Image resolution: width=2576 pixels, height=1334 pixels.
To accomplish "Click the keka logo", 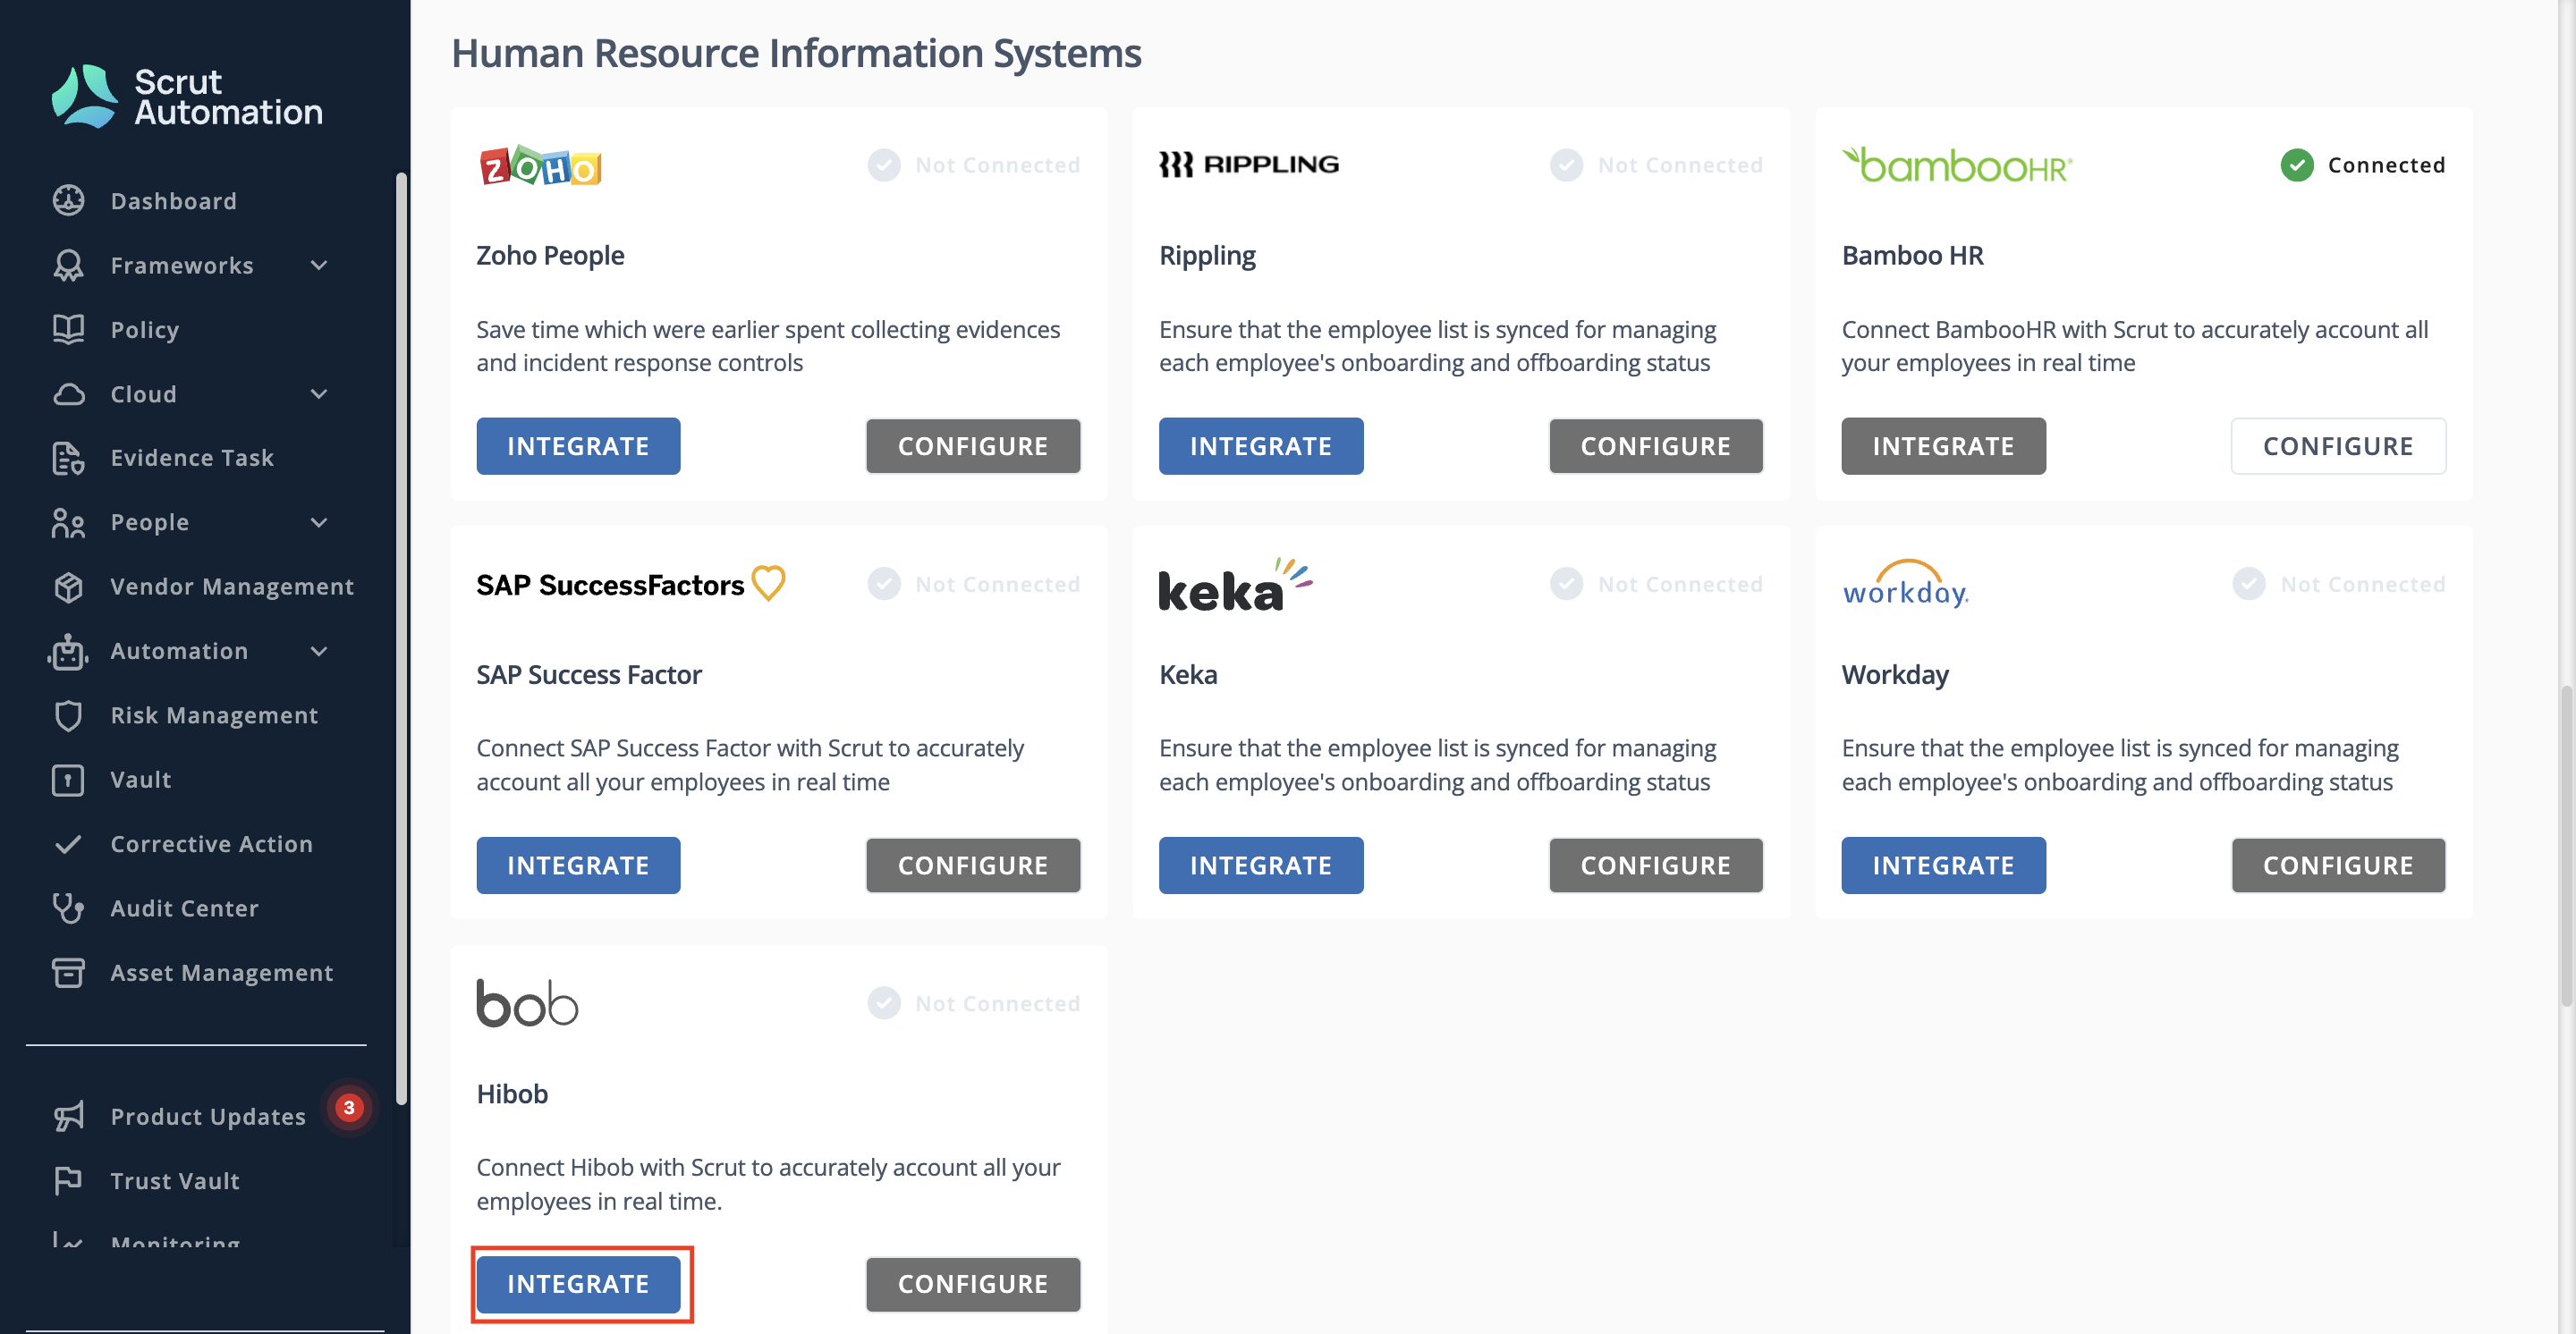I will click(1236, 585).
